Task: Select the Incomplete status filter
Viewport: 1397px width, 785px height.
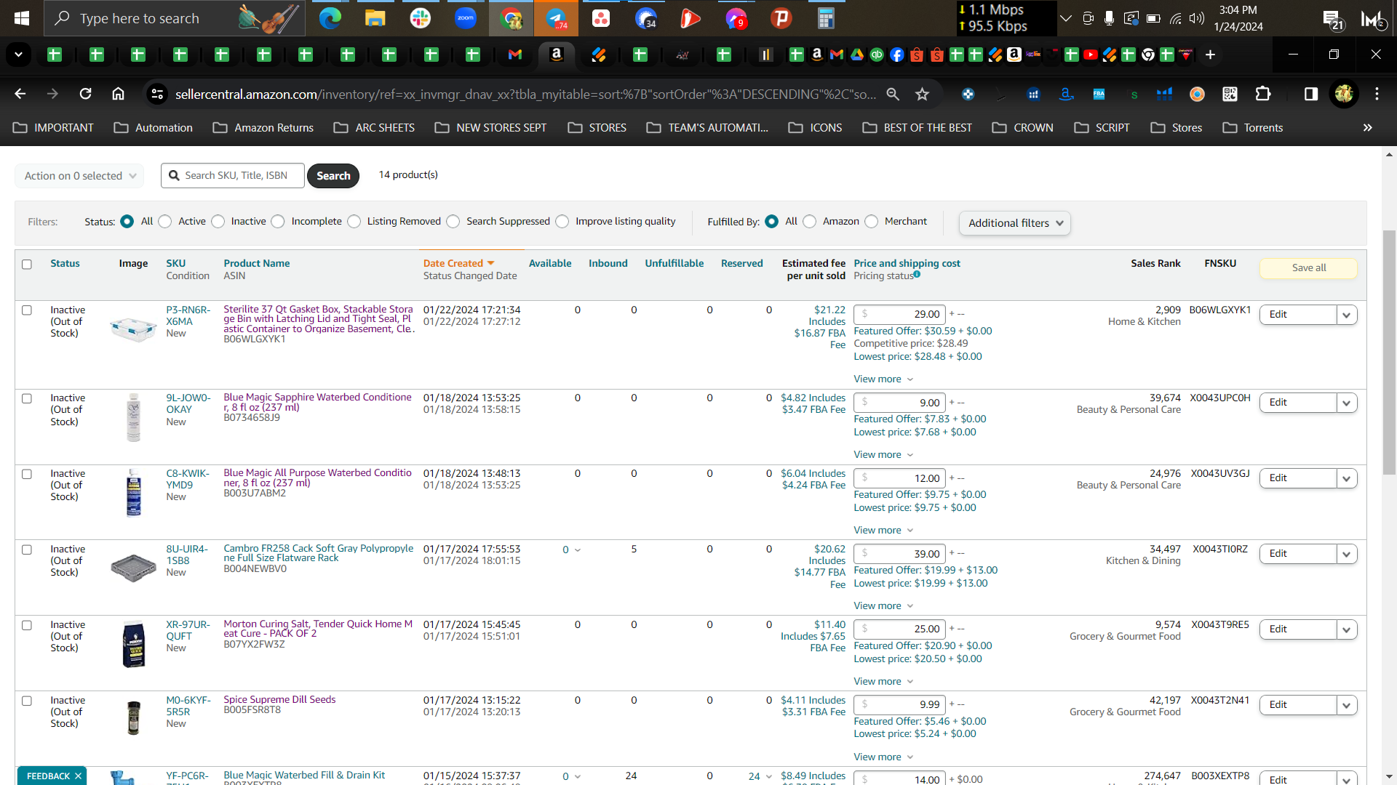Action: 278,222
